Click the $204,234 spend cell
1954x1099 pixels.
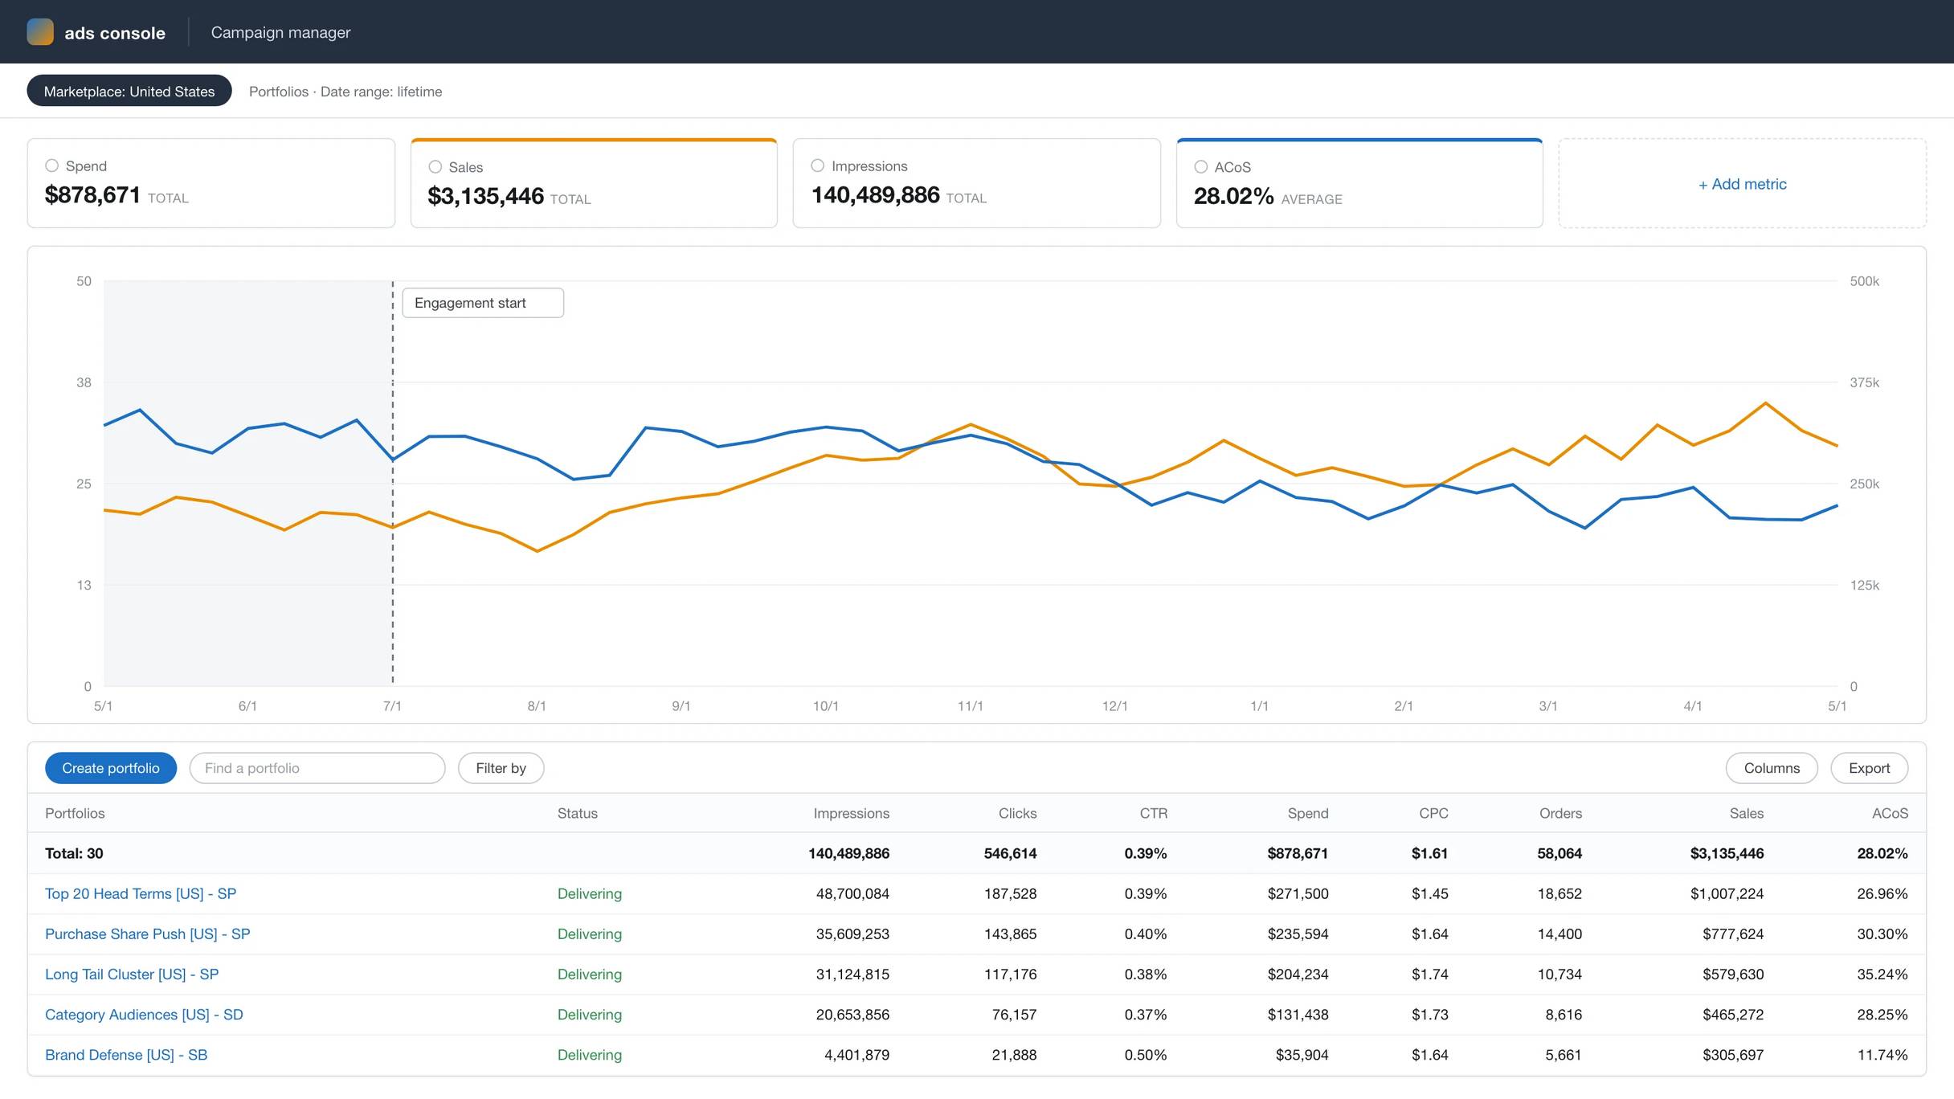(x=1298, y=974)
